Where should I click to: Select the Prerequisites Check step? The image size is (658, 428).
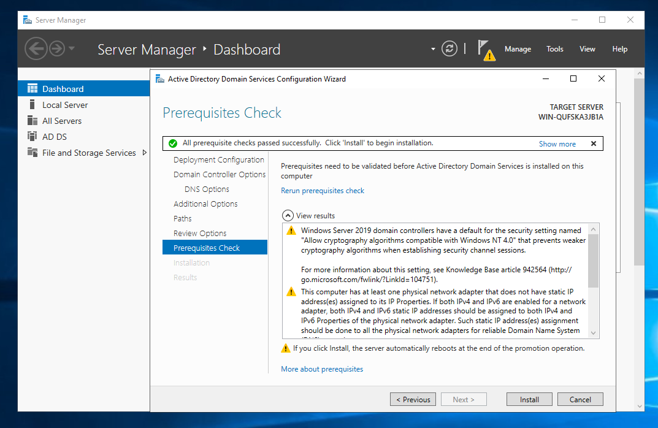coord(215,248)
